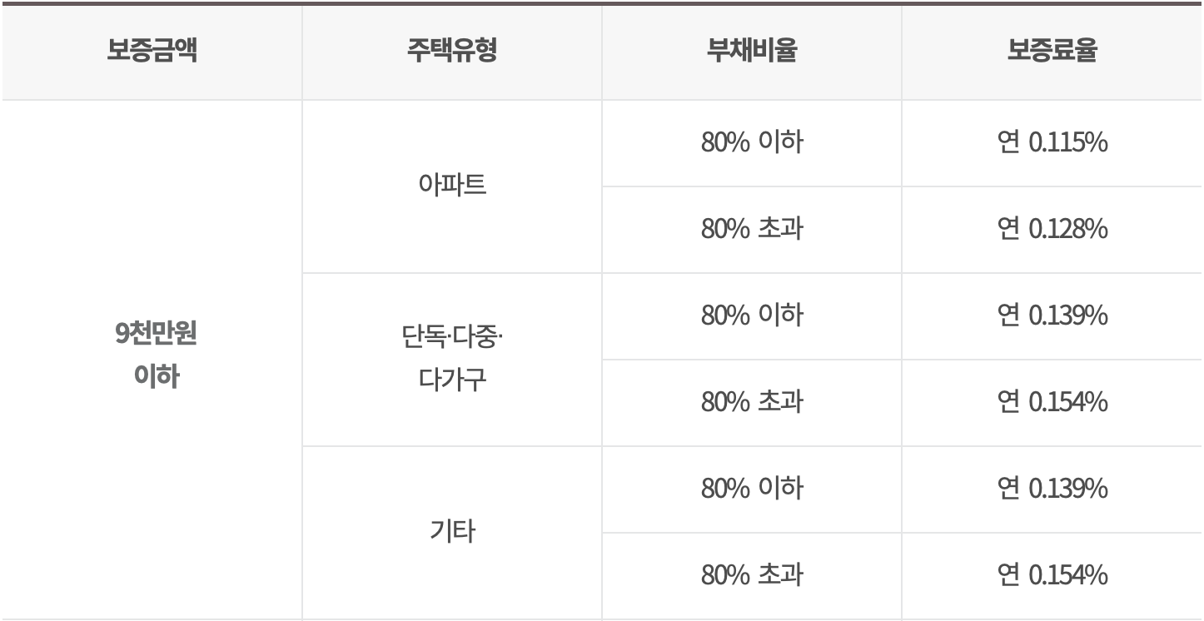Select 연 0.154% rate for 기타
Screen dimensions: 1204x621
coord(1052,576)
